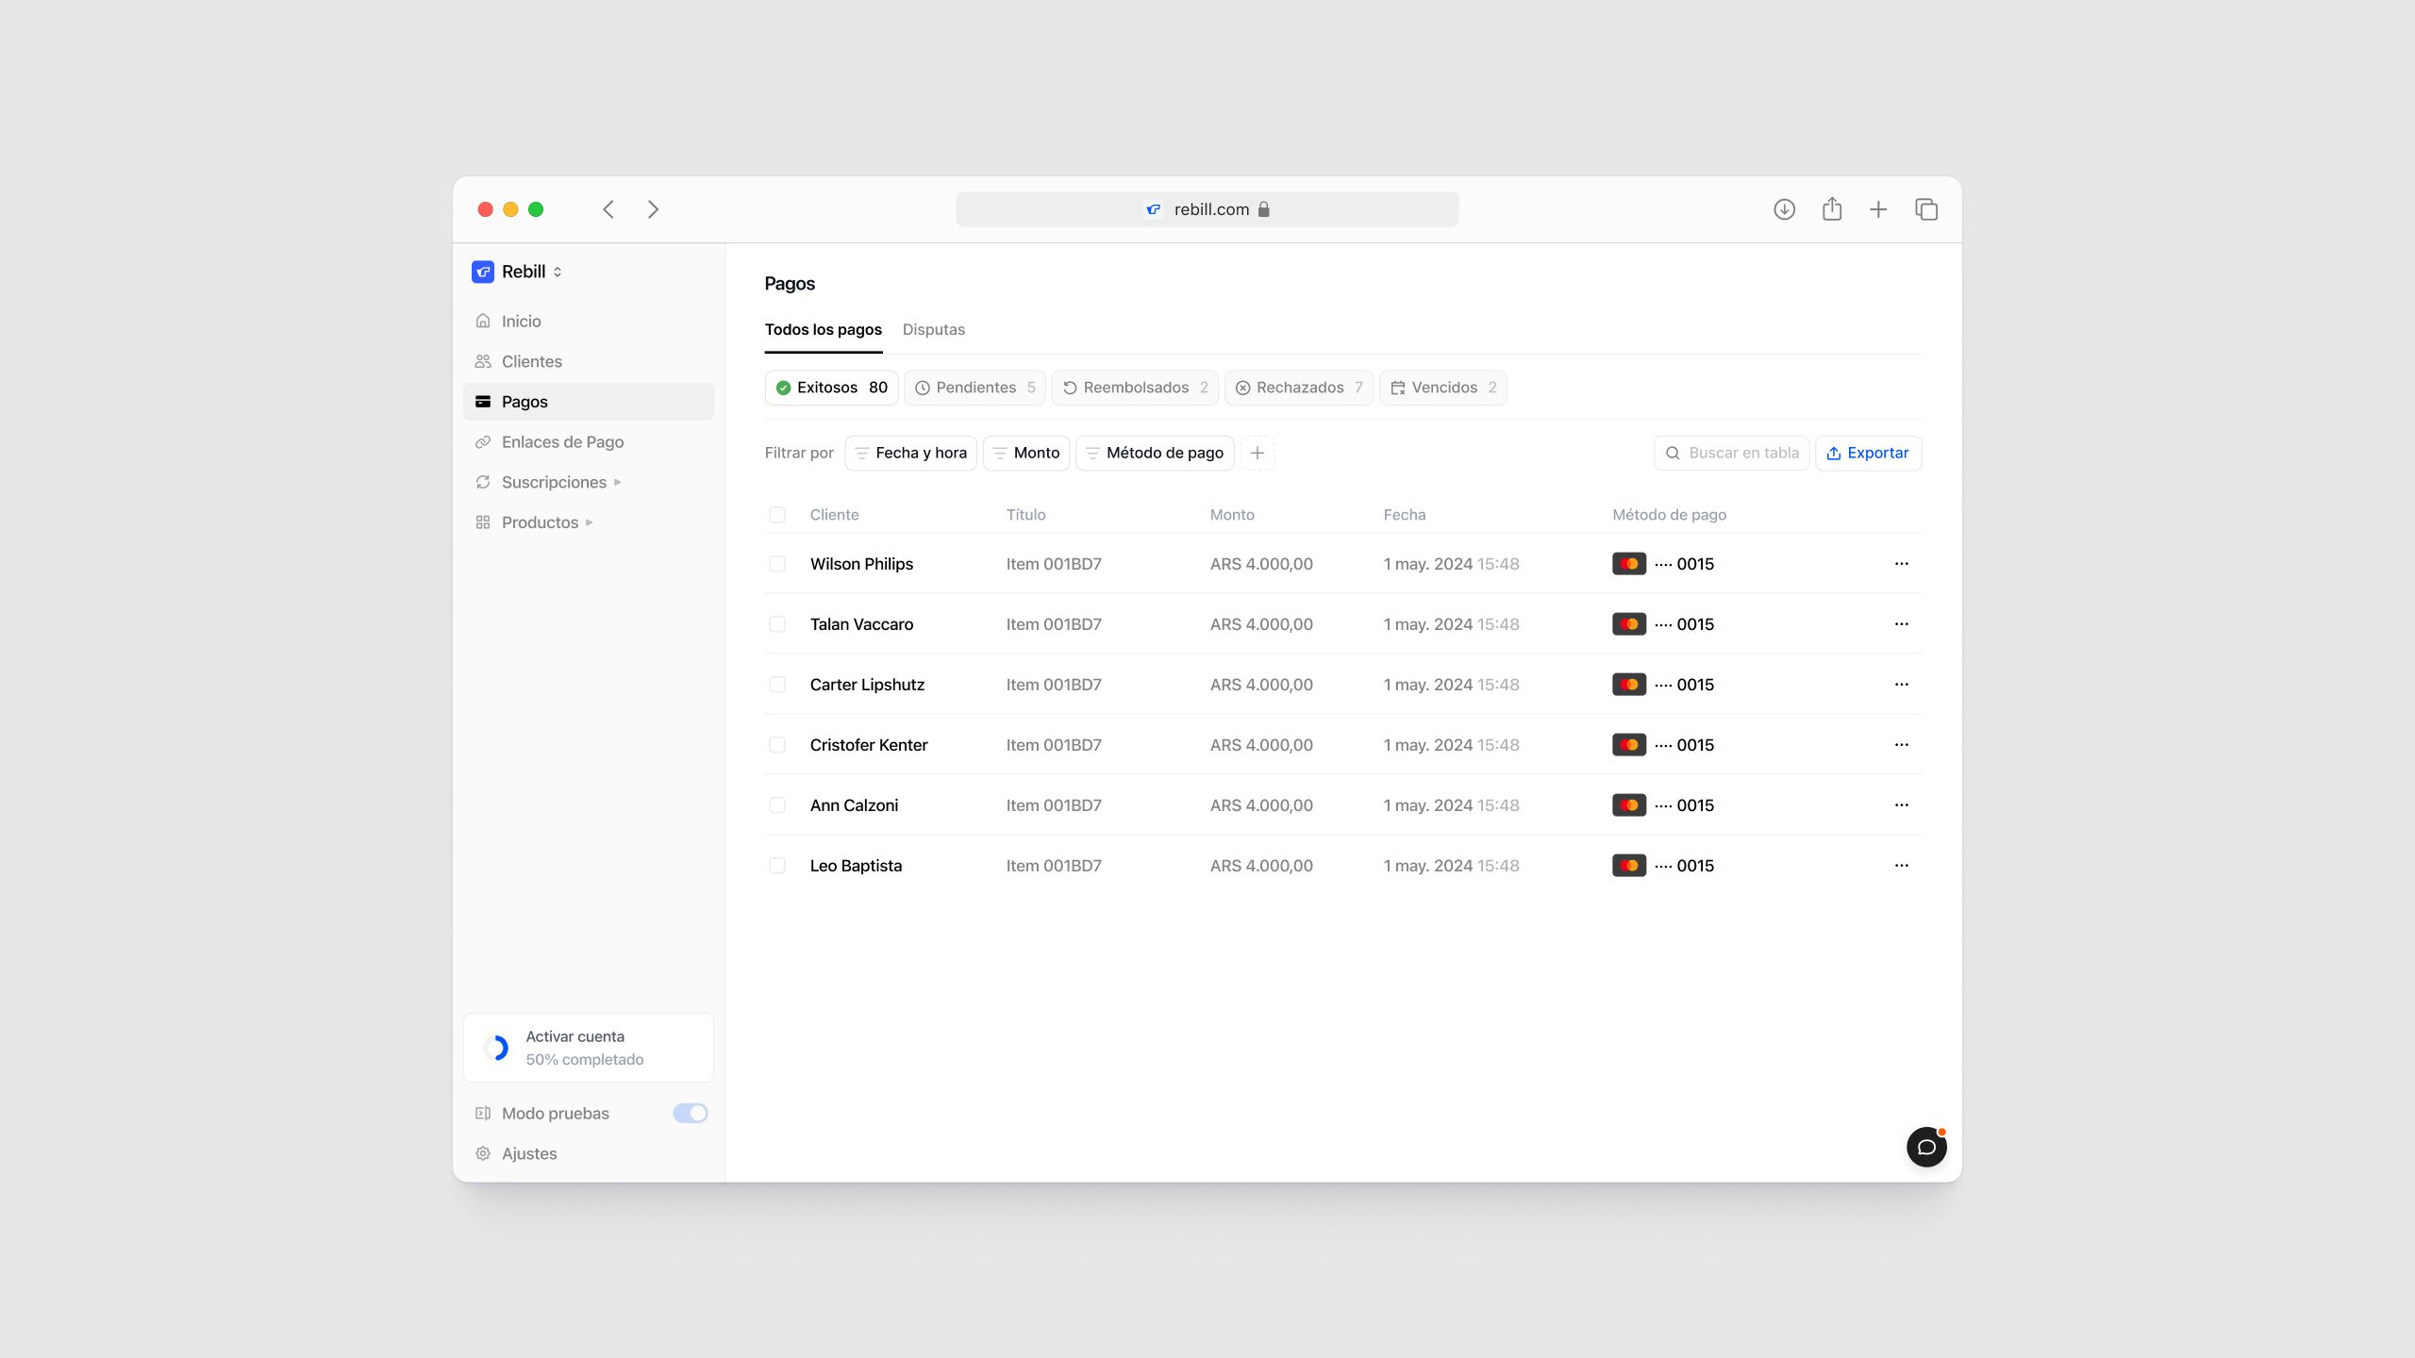This screenshot has width=2415, height=1358.
Task: Click the Exportar button
Action: [1868, 453]
